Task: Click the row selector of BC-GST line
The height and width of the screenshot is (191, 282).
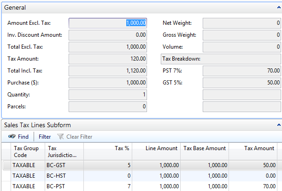Action: 6,165
